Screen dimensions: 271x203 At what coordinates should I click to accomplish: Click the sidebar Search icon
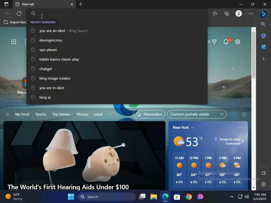(263, 24)
